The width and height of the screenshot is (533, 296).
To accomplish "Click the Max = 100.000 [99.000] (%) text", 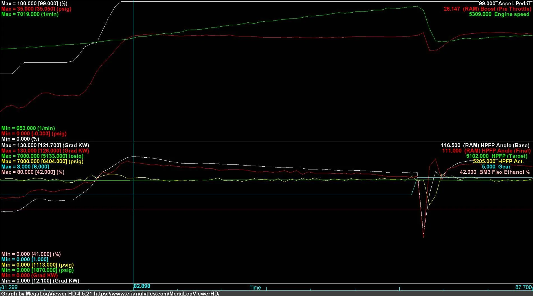I will tap(34, 4).
